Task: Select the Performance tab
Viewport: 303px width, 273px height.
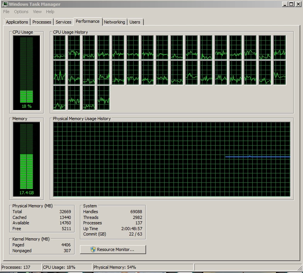Action: pos(87,21)
